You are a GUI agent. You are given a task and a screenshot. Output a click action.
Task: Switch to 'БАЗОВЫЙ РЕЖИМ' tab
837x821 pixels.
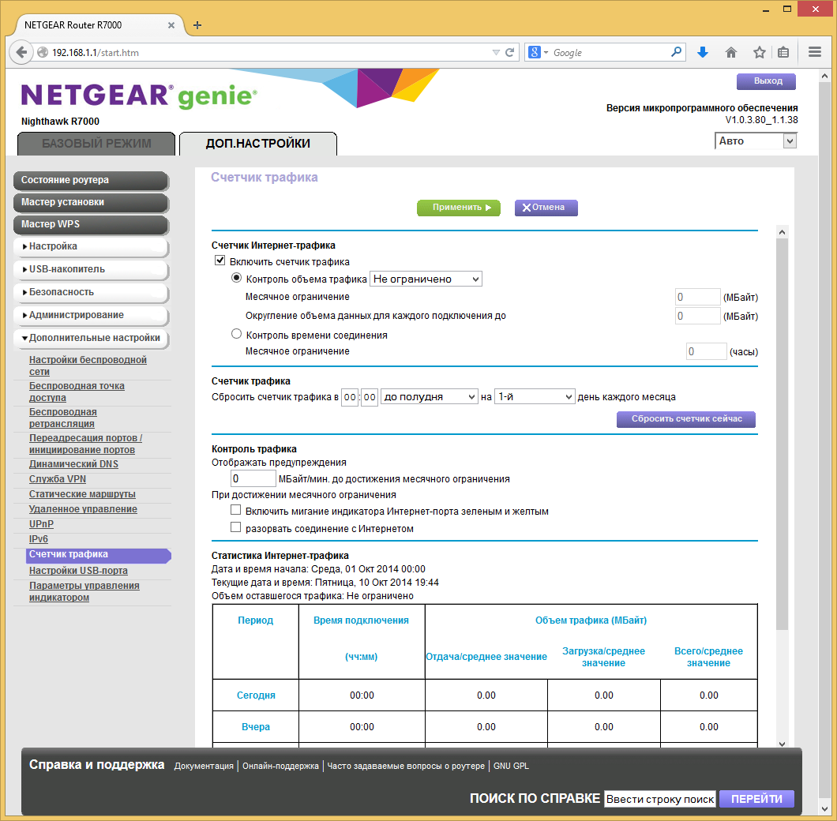click(96, 144)
